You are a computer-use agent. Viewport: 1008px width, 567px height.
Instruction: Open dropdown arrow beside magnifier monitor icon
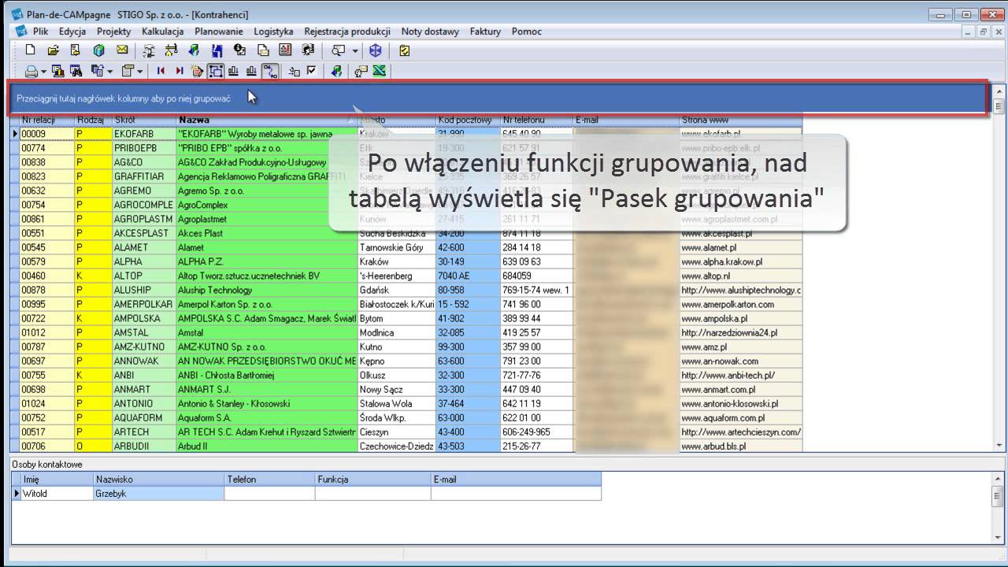click(x=355, y=51)
